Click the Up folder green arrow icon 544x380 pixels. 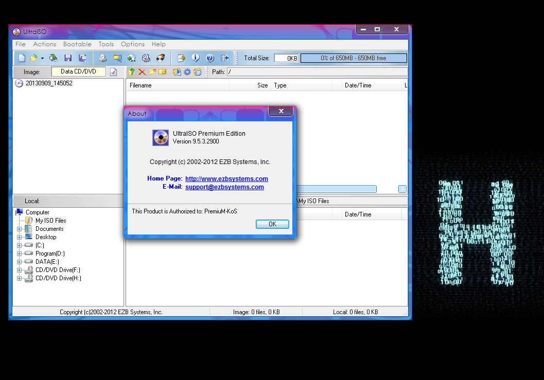[131, 72]
